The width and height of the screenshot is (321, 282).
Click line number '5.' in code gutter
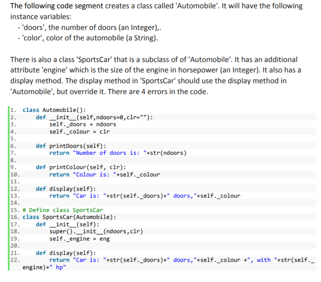coord(13,139)
